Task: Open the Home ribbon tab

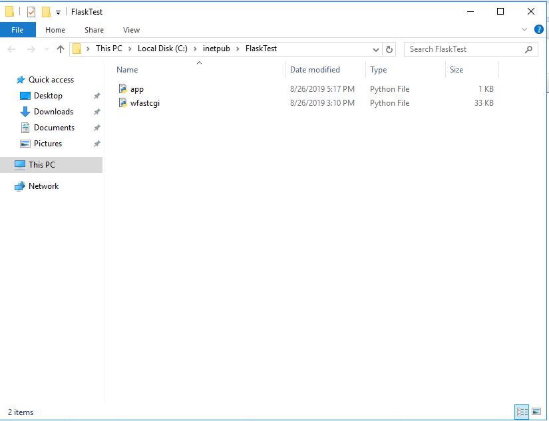Action: coord(55,30)
